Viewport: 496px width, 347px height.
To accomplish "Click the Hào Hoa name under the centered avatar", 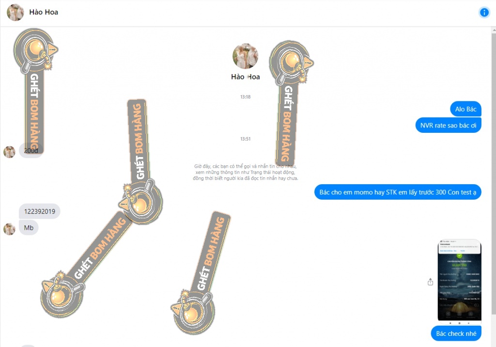I will 245,77.
